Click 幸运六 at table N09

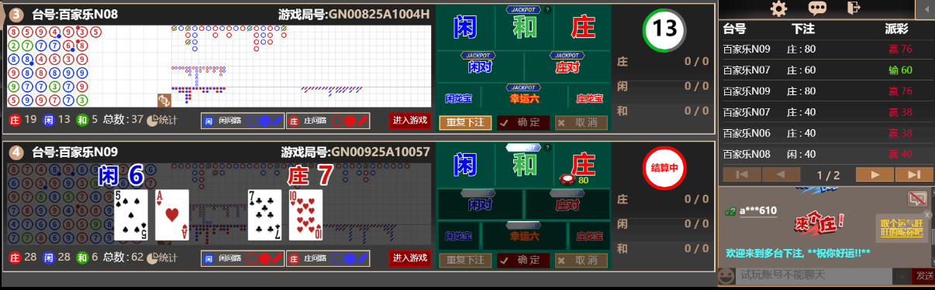pyautogui.click(x=524, y=236)
